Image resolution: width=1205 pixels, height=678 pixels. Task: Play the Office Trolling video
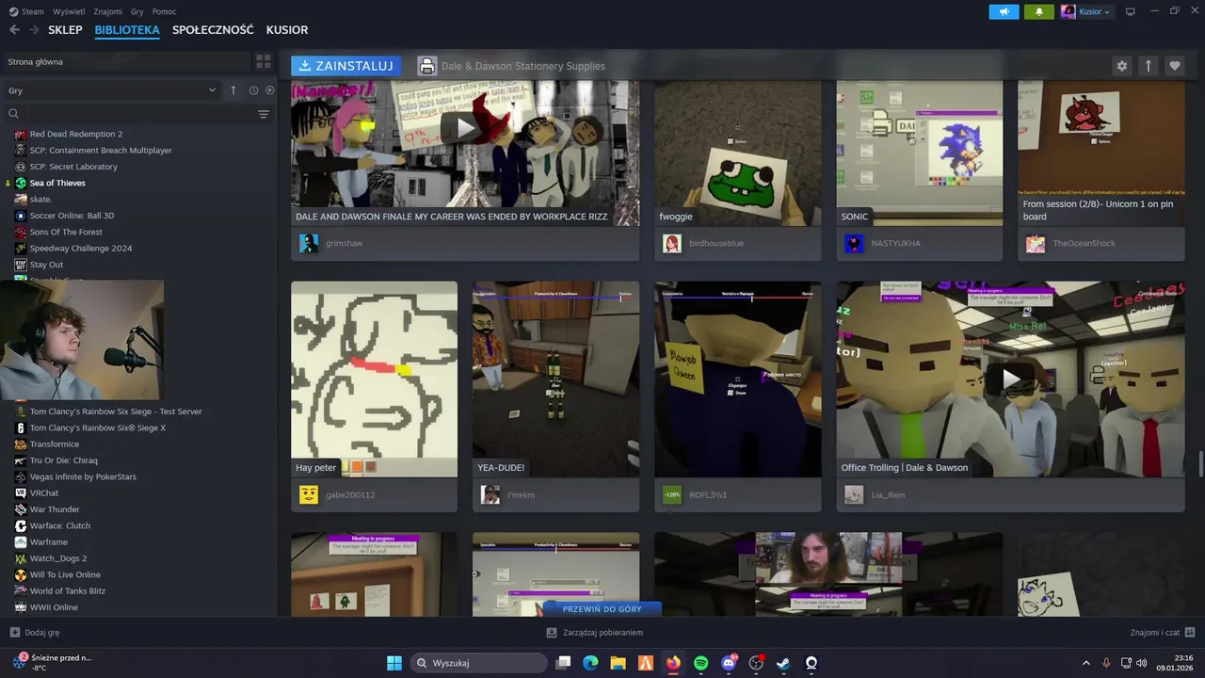point(1010,379)
